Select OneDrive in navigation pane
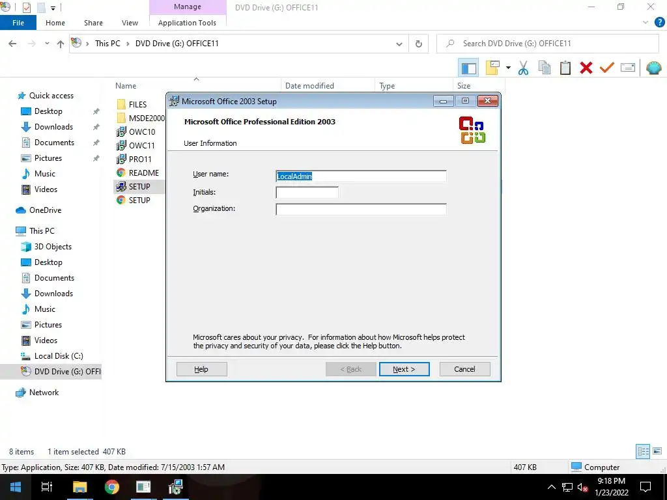 (x=45, y=210)
